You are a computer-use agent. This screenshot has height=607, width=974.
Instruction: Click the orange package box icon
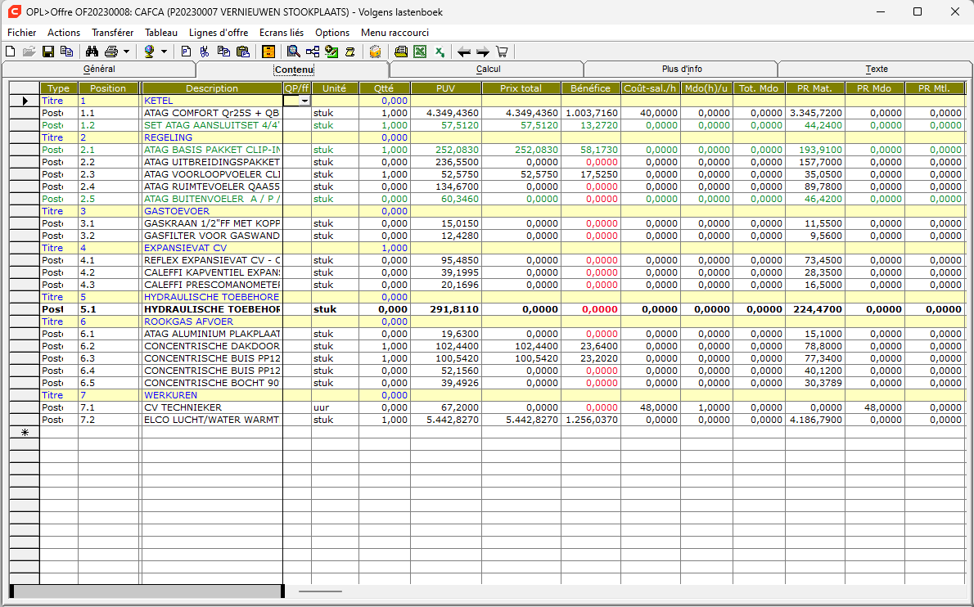[x=375, y=52]
